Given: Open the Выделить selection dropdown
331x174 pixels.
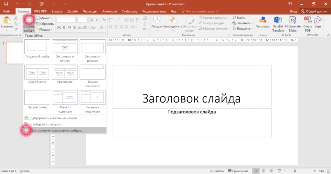Looking at the screenshot, I should pos(242,28).
